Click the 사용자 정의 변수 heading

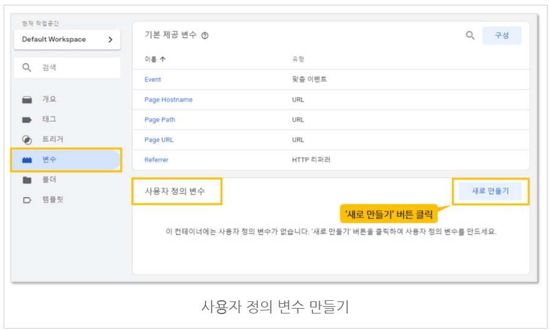pyautogui.click(x=175, y=191)
